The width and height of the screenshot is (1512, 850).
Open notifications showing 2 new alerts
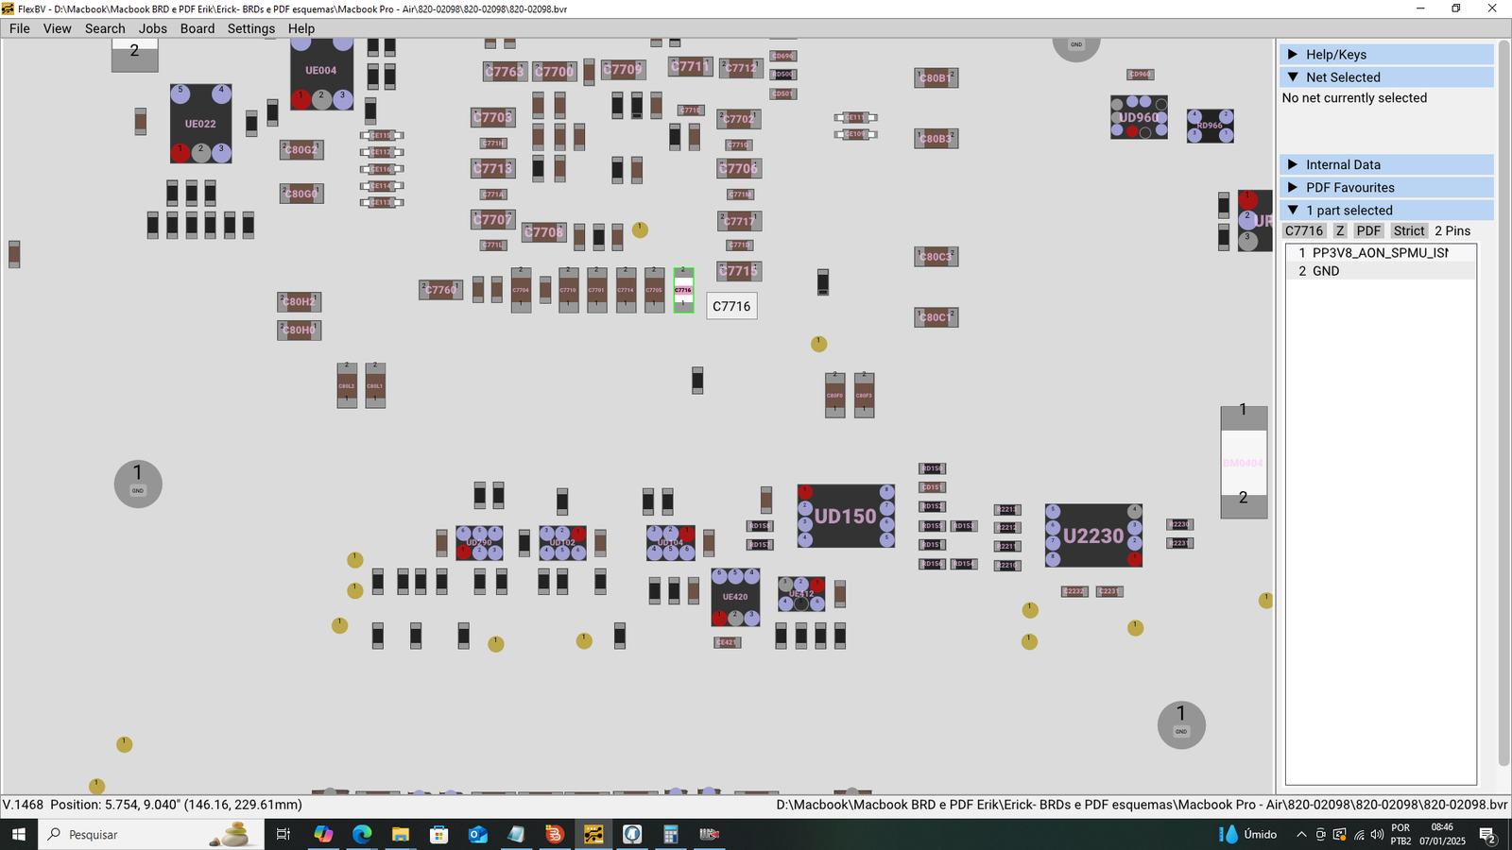[x=1486, y=835]
